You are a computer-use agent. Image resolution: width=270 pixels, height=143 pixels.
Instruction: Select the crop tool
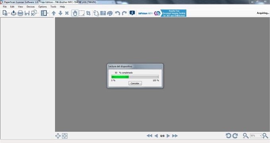click(x=88, y=13)
